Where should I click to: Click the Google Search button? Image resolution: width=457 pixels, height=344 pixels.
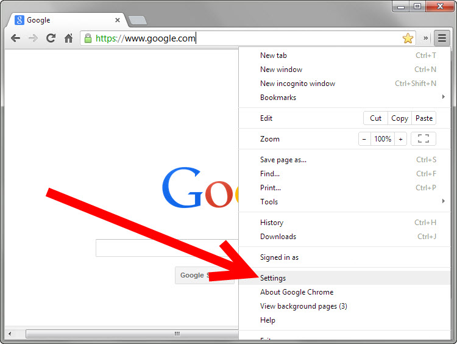[205, 275]
